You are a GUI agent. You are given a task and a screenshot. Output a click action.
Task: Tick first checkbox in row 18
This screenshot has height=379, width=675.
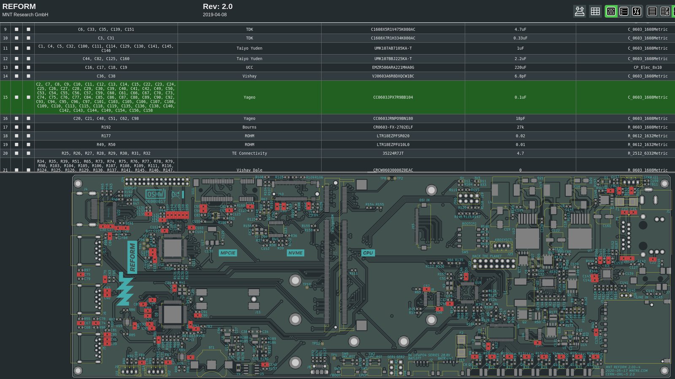click(x=16, y=136)
